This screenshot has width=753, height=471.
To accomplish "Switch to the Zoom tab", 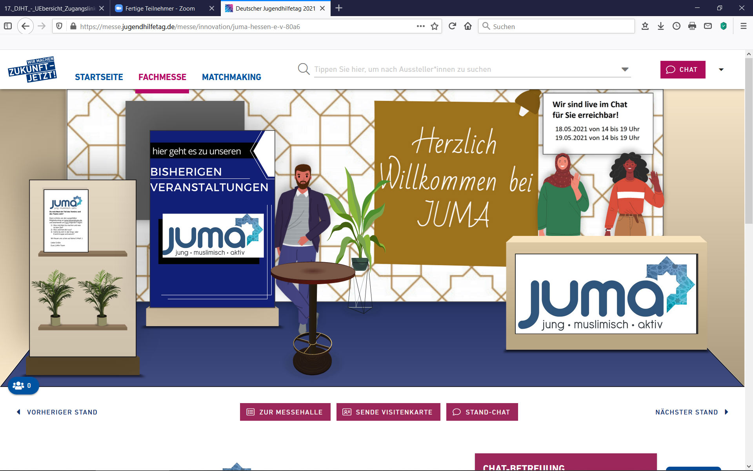I will pos(161,8).
